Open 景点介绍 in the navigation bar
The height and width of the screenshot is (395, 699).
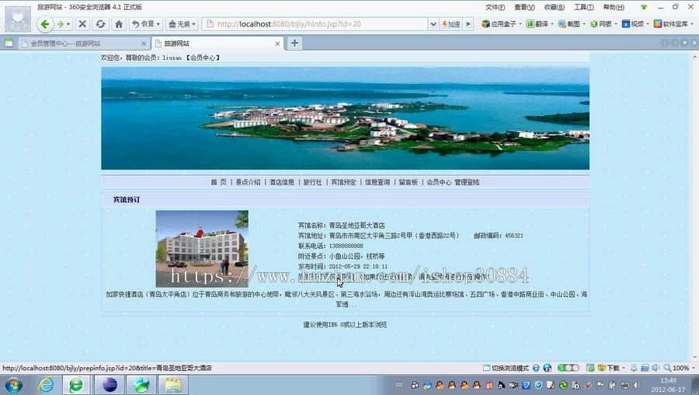pyautogui.click(x=248, y=182)
